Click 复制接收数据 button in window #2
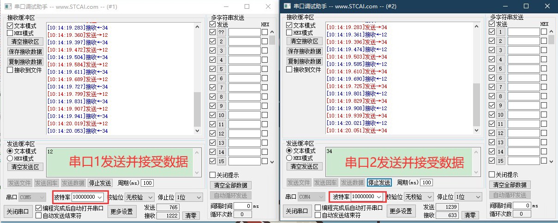 point(305,61)
